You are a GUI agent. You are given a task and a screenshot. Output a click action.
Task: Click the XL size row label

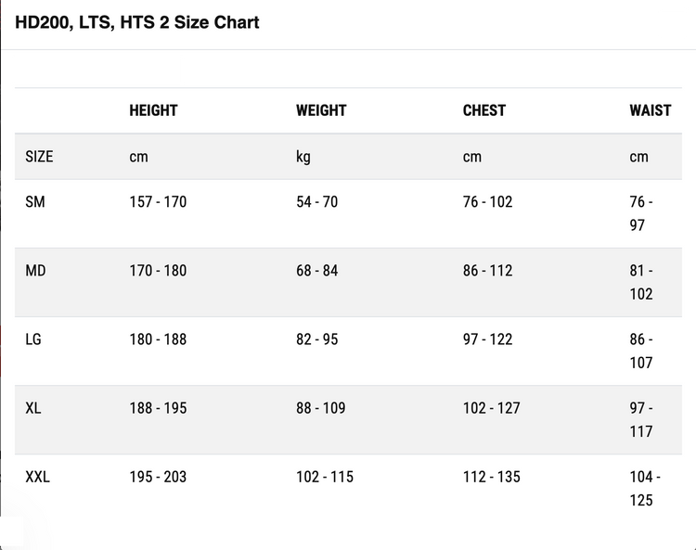(33, 408)
